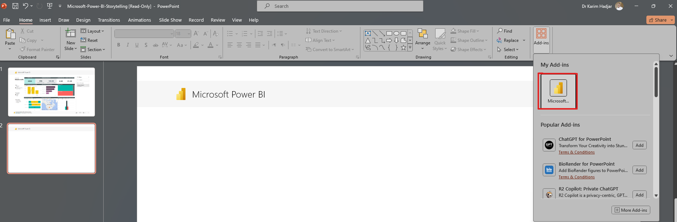Screen dimensions: 677x222
Task: Clear all formatting icon
Action: click(215, 34)
